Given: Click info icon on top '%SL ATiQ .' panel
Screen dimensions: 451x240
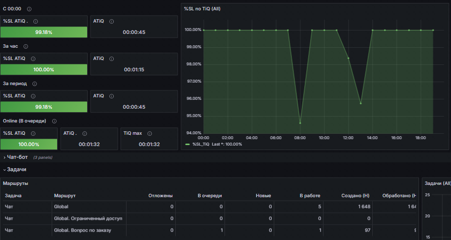Looking at the screenshot, I should click(35, 21).
